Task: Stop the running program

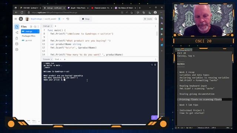Action: [x=86, y=19]
